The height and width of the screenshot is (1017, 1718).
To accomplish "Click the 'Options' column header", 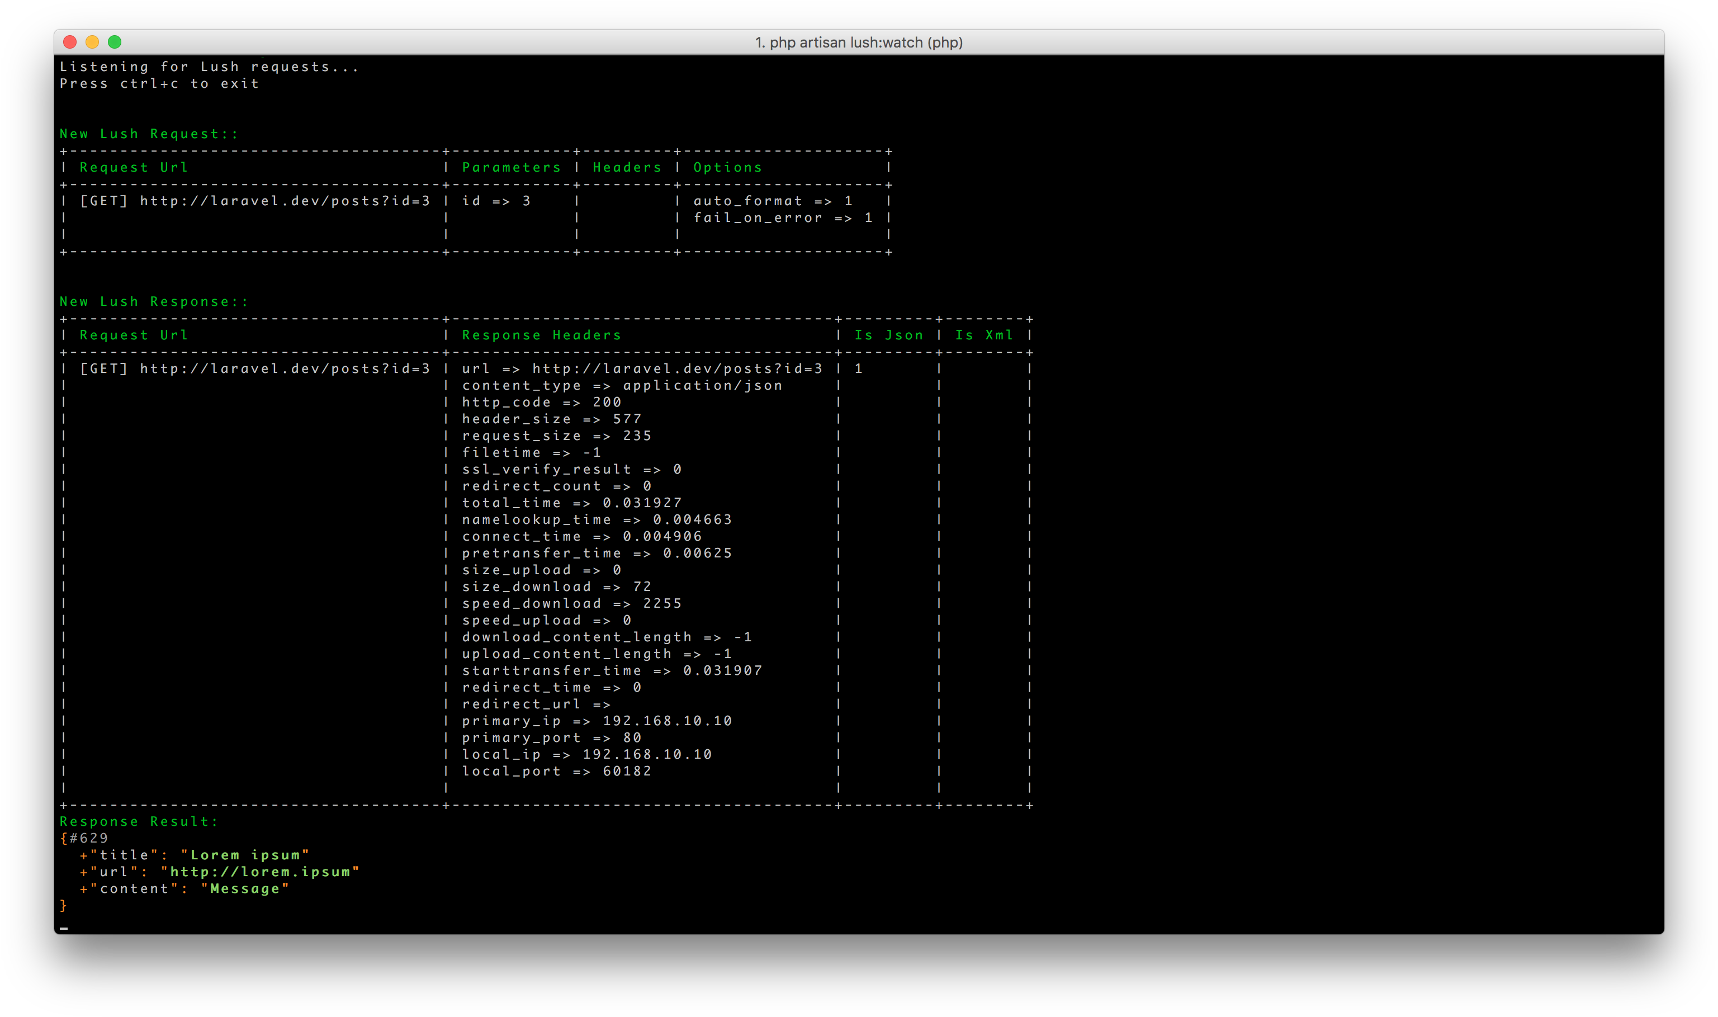I will click(x=727, y=167).
